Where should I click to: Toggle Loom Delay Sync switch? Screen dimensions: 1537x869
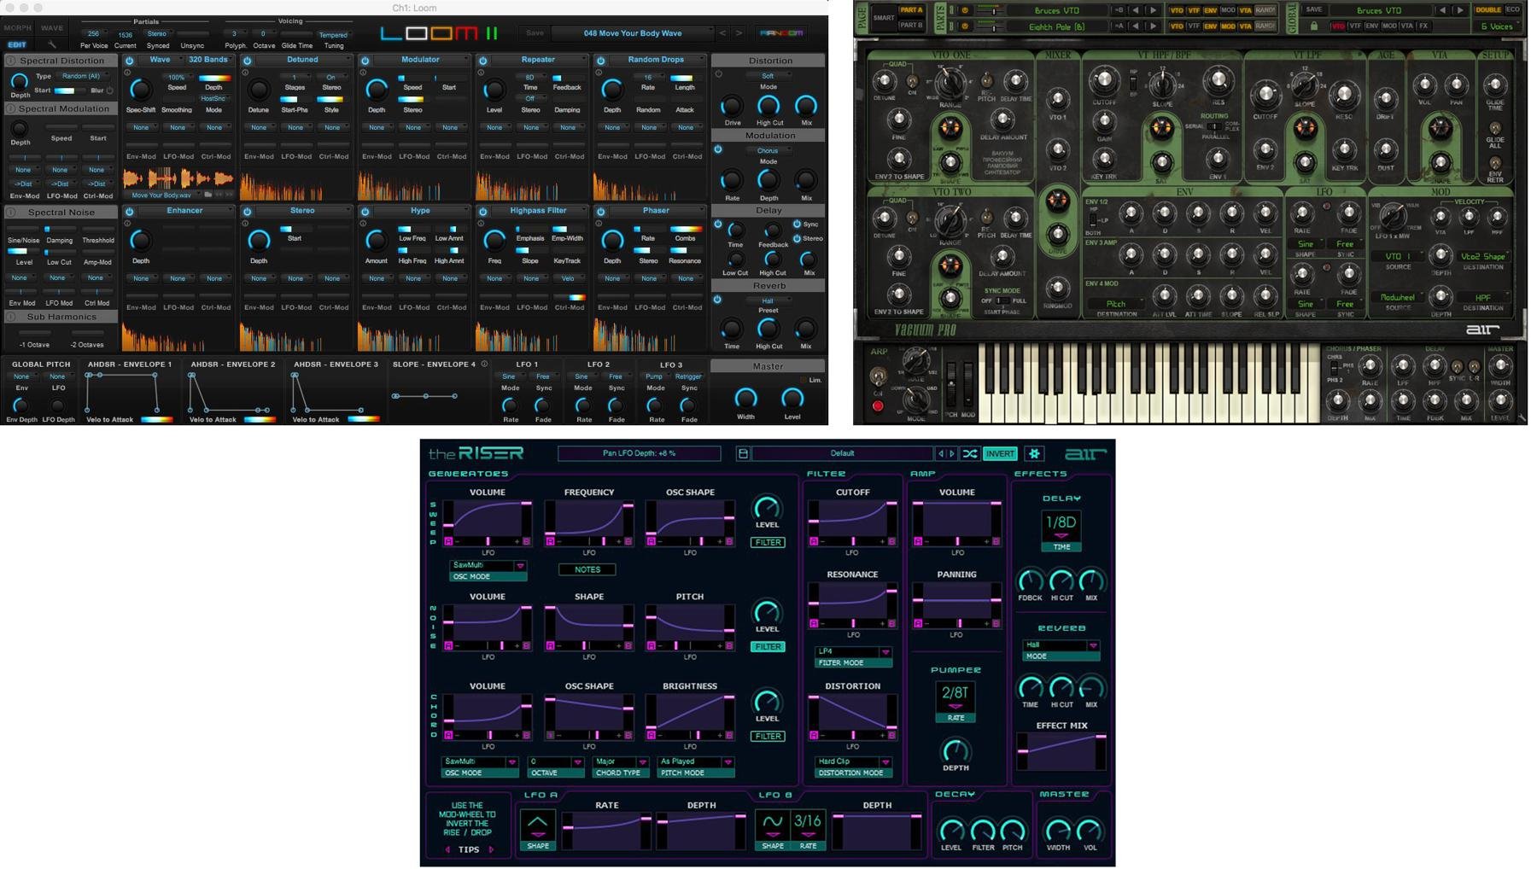[797, 225]
